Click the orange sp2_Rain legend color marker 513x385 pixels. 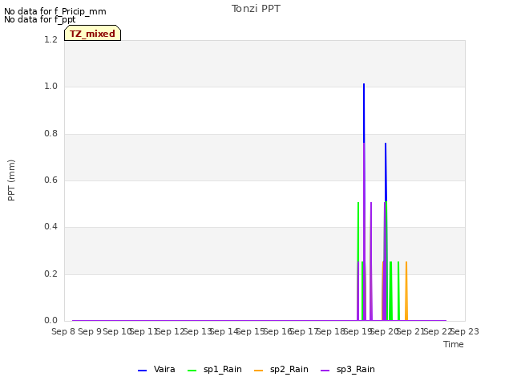(258, 371)
